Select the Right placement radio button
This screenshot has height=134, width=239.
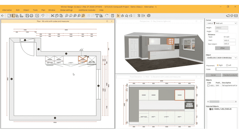click(218, 65)
